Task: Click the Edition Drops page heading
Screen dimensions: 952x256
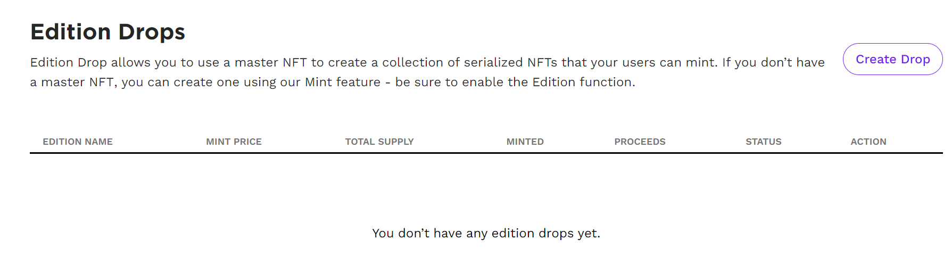Action: click(x=107, y=32)
